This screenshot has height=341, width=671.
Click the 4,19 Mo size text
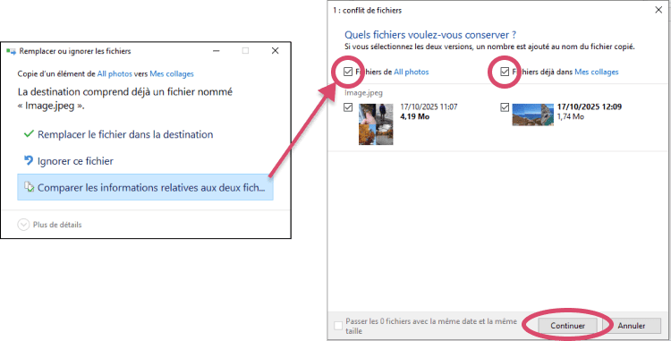click(x=414, y=116)
